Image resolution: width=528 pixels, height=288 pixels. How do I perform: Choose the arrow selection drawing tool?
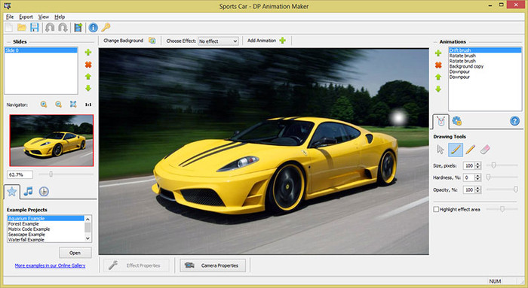(x=440, y=150)
